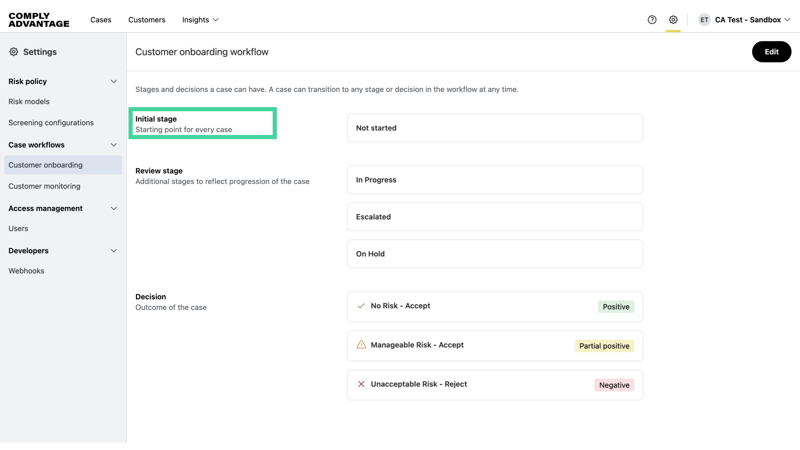800x450 pixels.
Task: Open the Insights dropdown menu
Action: coord(200,20)
